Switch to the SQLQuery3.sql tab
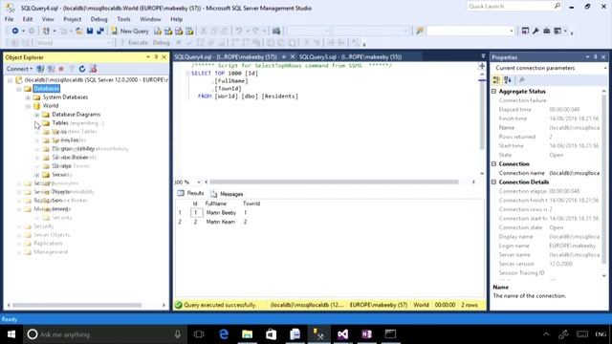Image resolution: width=612 pixels, height=344 pixels. (350, 57)
